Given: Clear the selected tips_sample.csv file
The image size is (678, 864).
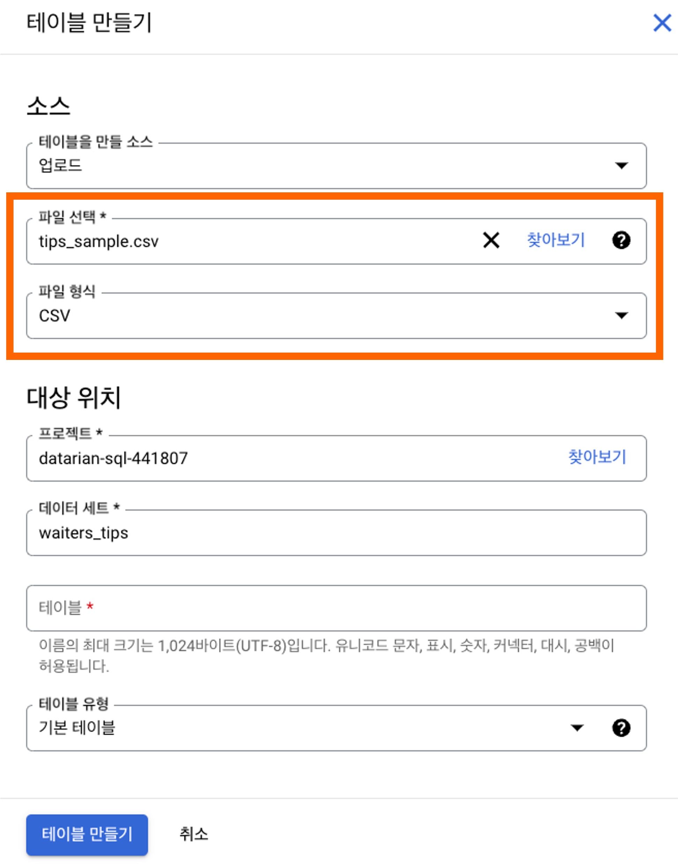Looking at the screenshot, I should (x=491, y=240).
